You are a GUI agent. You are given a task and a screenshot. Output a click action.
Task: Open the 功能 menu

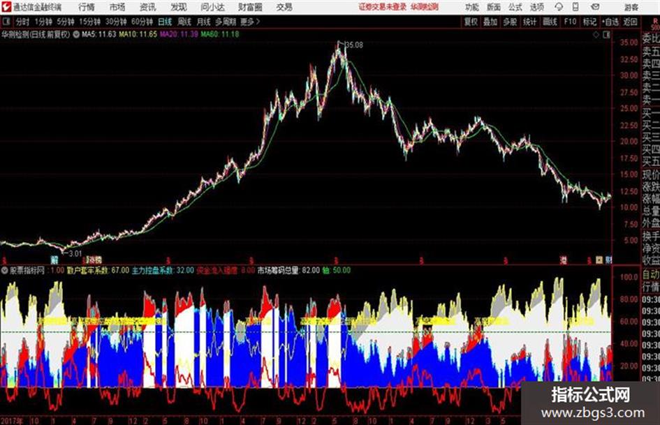click(472, 7)
